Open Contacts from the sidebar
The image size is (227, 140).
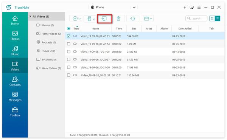pyautogui.click(x=15, y=81)
